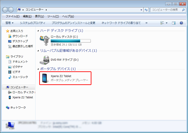Open the ツール(T) menu
188x133 pixels.
point(53,16)
